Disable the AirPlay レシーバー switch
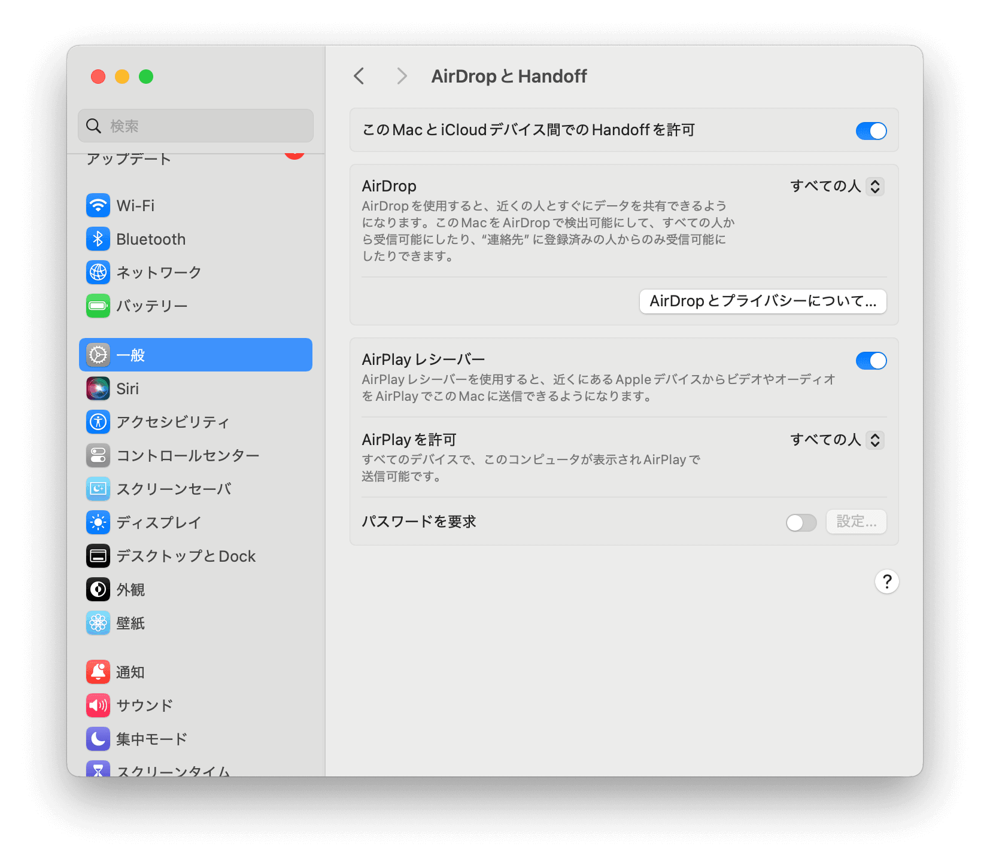Viewport: 990px width, 865px height. [x=871, y=361]
